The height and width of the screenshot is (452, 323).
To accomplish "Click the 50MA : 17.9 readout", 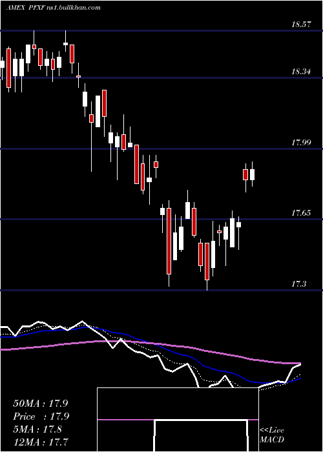I will (x=40, y=404).
